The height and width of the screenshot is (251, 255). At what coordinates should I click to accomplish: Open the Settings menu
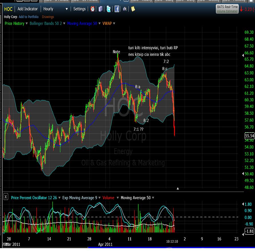coord(79,9)
